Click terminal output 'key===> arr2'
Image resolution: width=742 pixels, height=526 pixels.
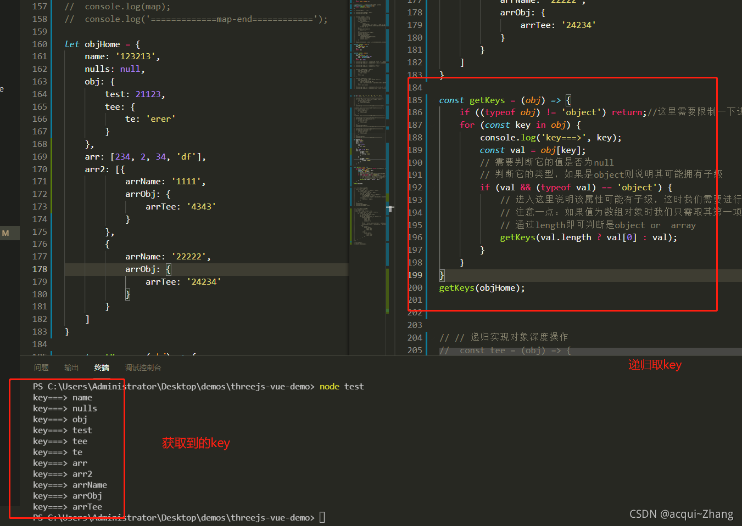(63, 474)
